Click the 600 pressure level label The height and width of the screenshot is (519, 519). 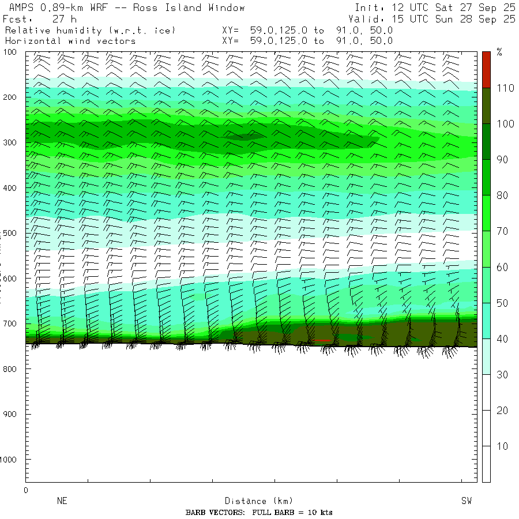coord(10,279)
